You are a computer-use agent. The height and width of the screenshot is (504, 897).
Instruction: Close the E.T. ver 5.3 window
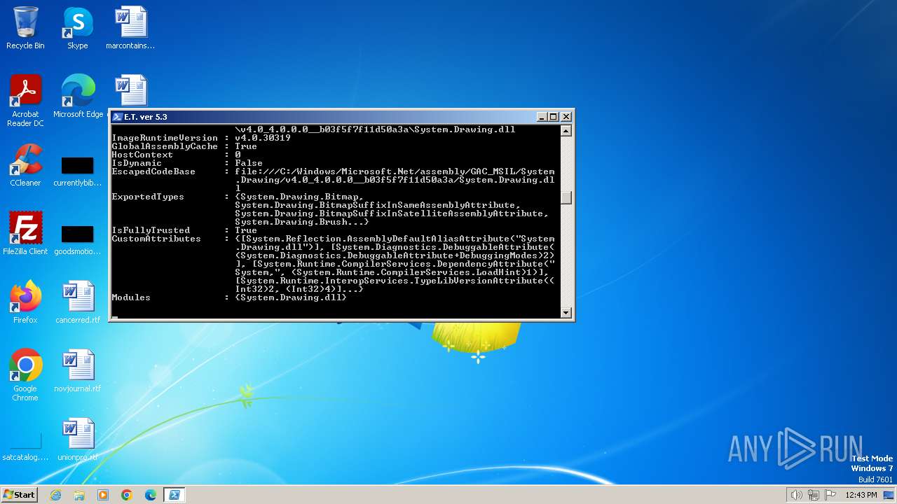click(x=566, y=117)
